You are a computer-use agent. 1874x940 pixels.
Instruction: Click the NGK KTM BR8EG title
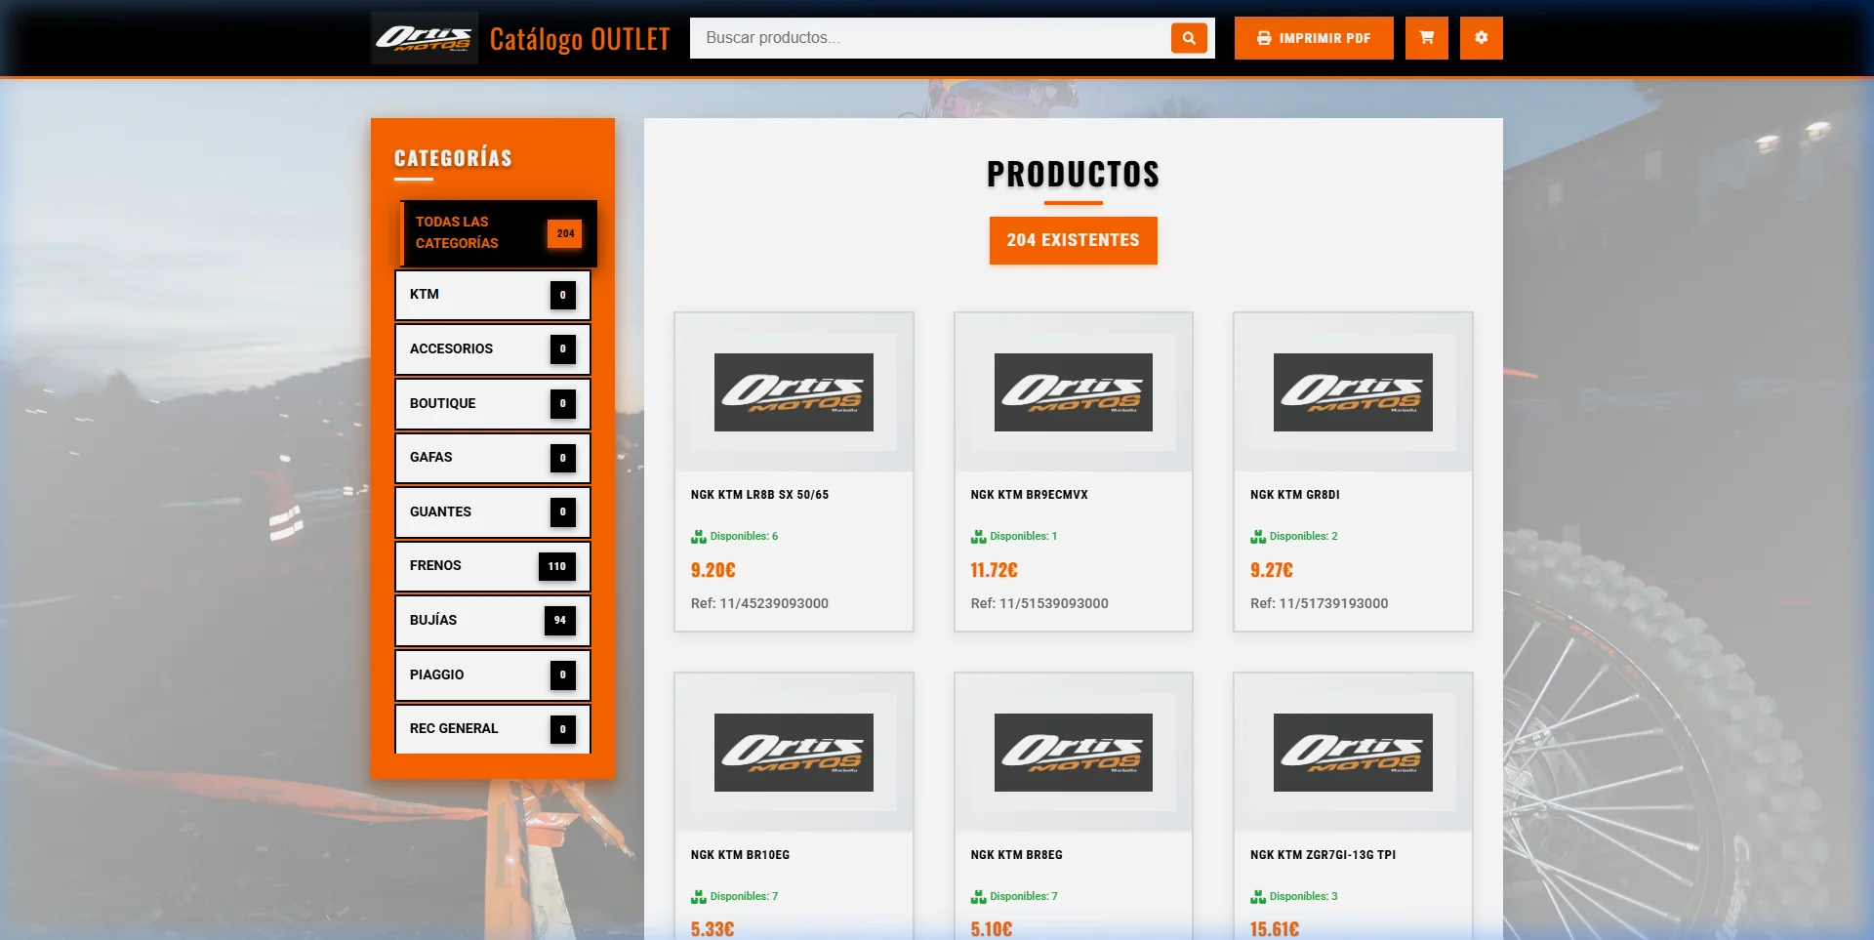click(x=1016, y=855)
